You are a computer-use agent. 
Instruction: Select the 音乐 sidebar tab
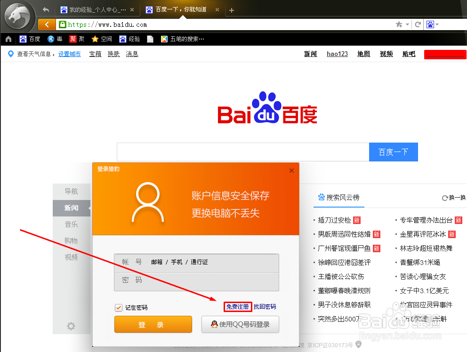(72, 224)
